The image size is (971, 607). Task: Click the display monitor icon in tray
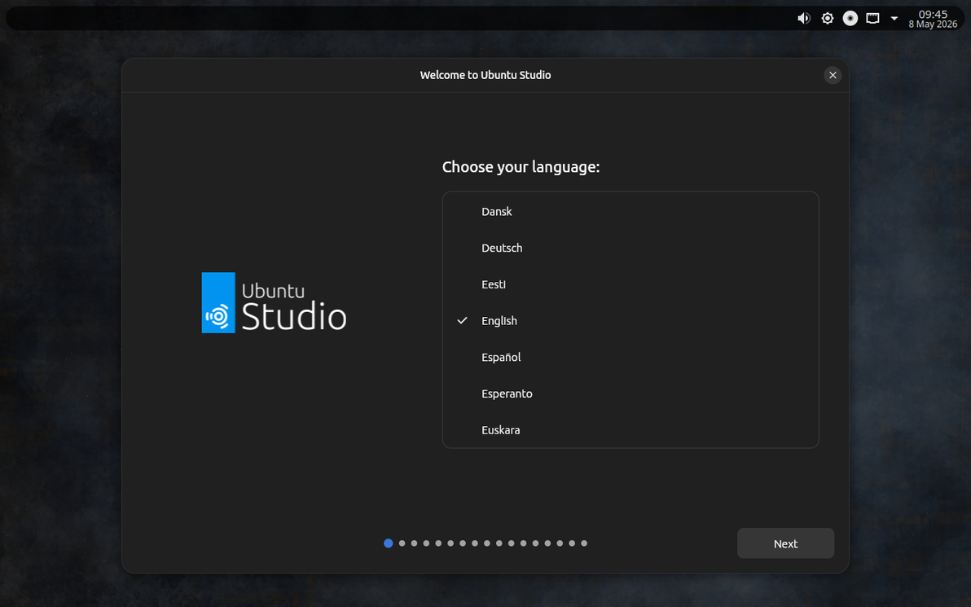pyautogui.click(x=872, y=19)
